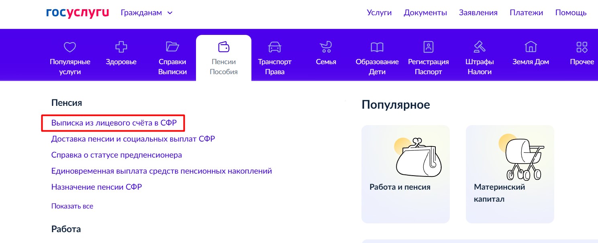This screenshot has height=243, width=598.
Task: Open the Семья baby stroller icon
Action: coord(326,47)
